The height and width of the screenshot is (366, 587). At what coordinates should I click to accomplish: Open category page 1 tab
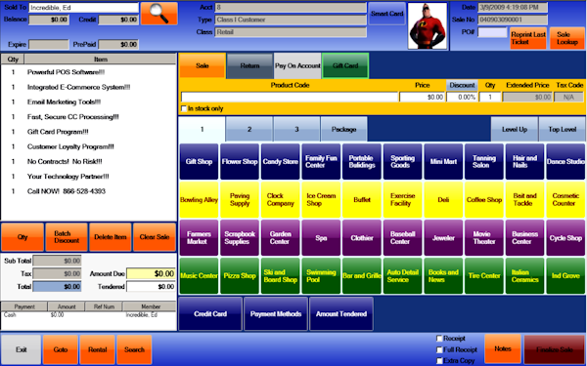tap(202, 129)
